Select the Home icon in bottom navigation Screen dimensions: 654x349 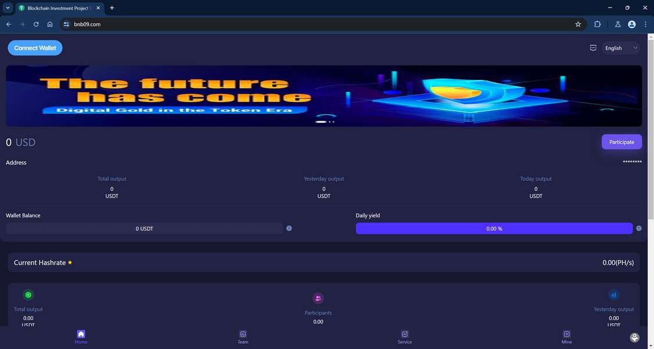(81, 334)
